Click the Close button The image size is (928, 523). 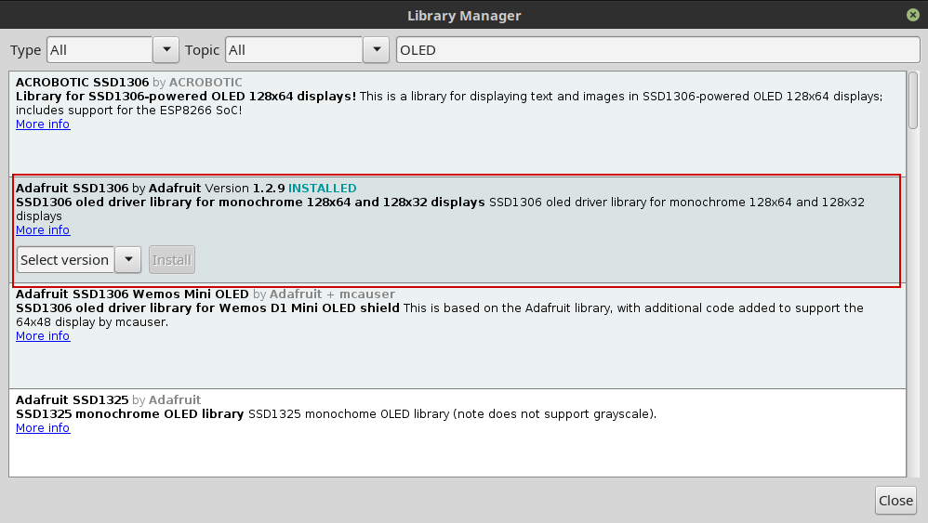tap(895, 501)
